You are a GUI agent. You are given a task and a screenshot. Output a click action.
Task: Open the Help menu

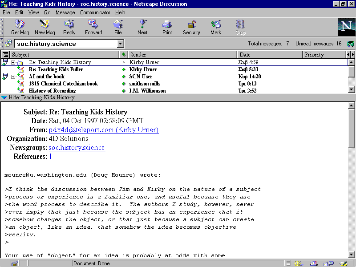pyautogui.click(x=120, y=12)
